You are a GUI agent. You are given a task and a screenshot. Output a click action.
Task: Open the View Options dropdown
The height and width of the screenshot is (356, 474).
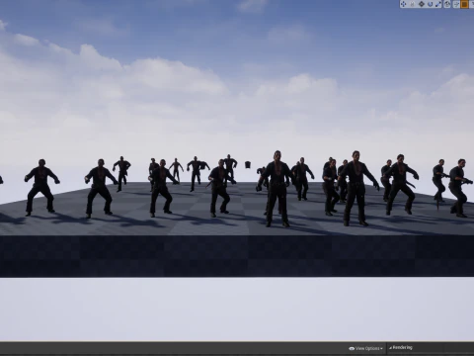[x=366, y=348]
